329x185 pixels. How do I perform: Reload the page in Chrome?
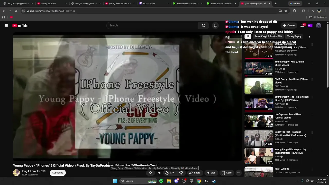click(16, 11)
